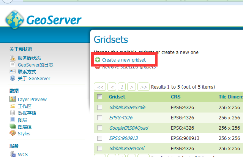This screenshot has width=243, height=157.
Task: Toggle the select-all checkbox in table header
Action: point(99,97)
